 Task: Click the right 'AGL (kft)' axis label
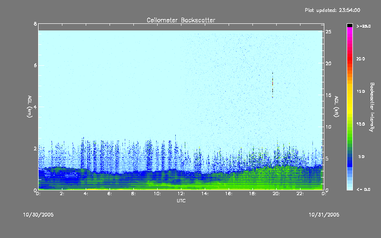(336, 107)
